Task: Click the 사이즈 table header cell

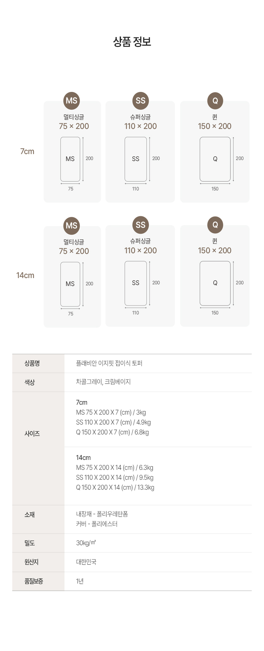Action: pyautogui.click(x=32, y=433)
